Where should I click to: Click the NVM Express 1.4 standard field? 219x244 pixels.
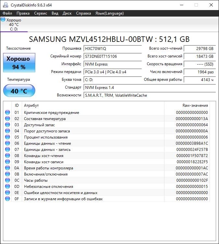click(150, 88)
